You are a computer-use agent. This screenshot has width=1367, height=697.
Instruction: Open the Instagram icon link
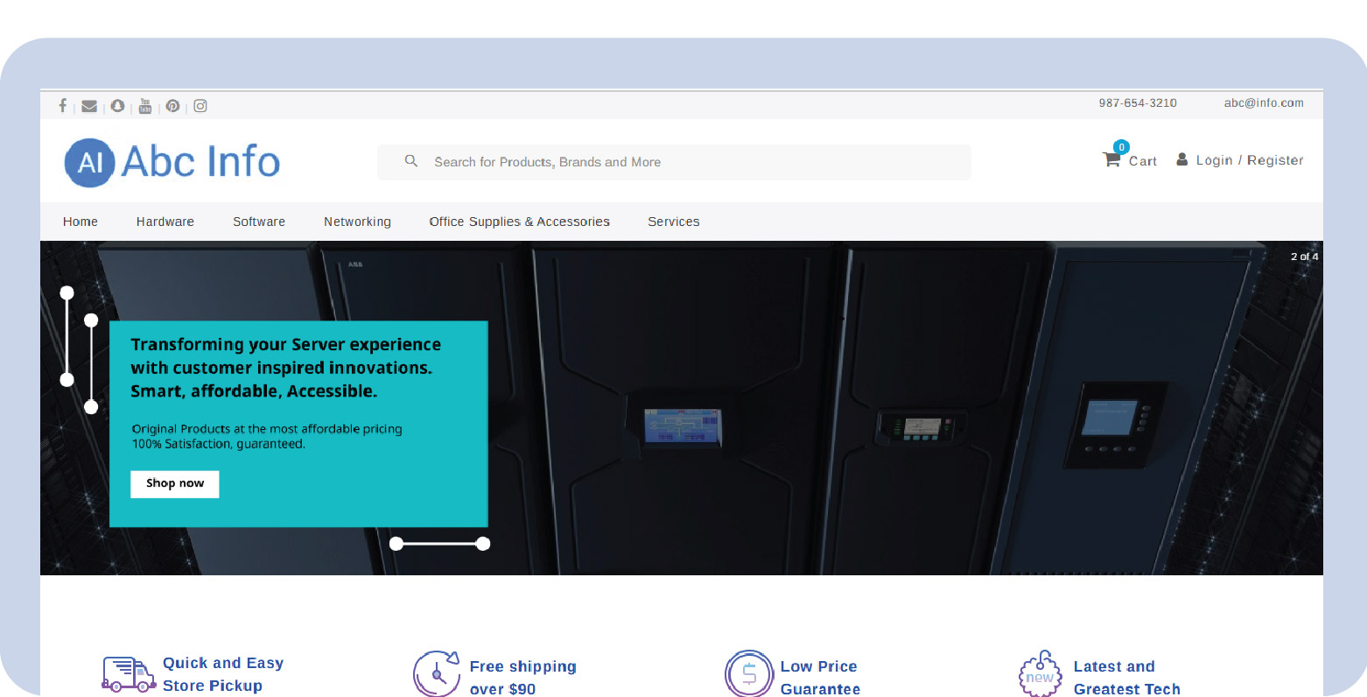point(200,106)
